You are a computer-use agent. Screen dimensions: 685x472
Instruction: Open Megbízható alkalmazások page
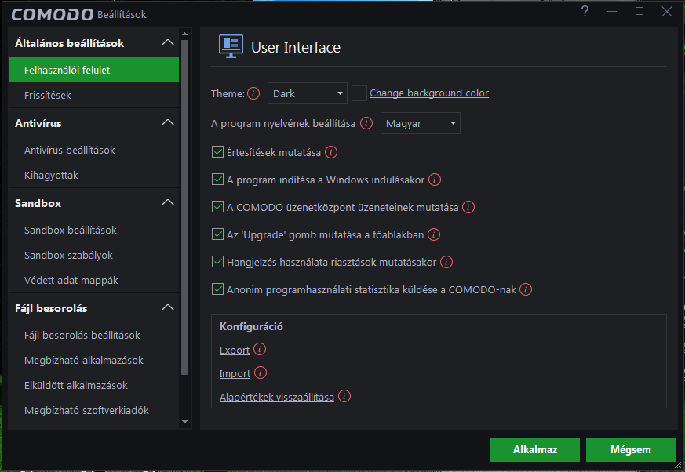[x=94, y=361]
